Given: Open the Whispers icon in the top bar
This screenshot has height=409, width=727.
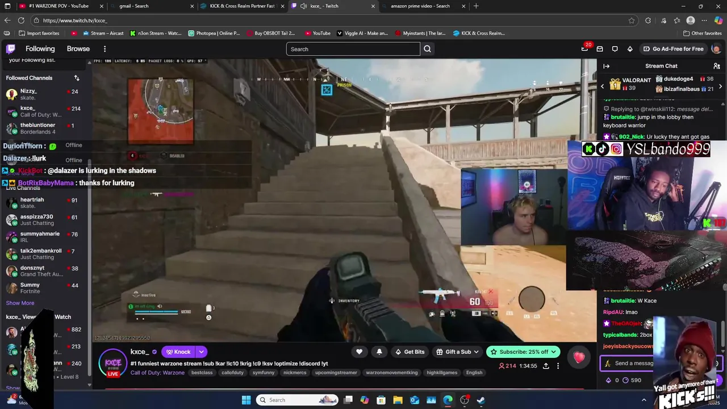Looking at the screenshot, I should coord(615,49).
